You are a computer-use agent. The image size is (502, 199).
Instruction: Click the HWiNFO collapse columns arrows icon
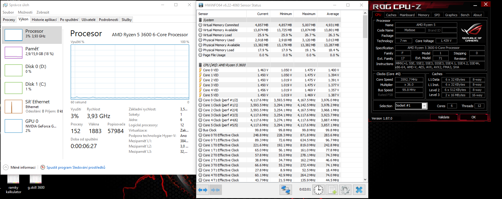pos(216,190)
